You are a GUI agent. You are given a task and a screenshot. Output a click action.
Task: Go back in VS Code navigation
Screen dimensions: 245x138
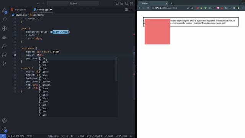click(38, 3)
